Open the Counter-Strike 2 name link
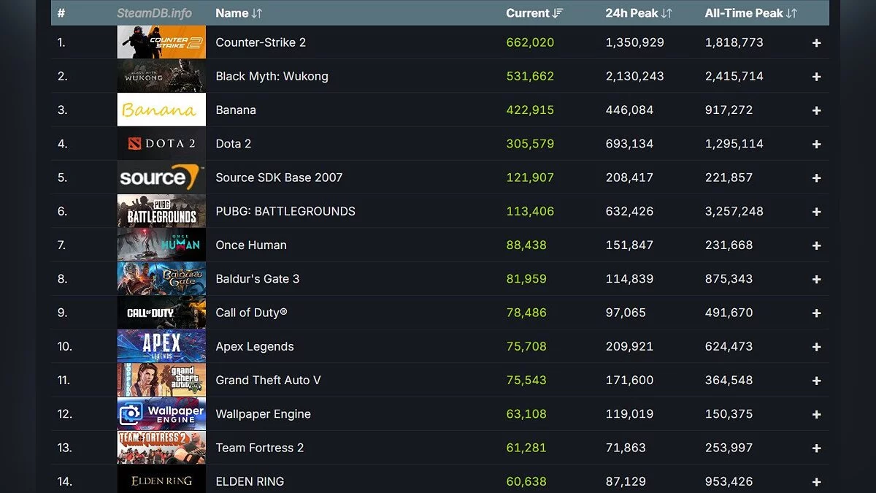This screenshot has width=876, height=493. click(261, 42)
